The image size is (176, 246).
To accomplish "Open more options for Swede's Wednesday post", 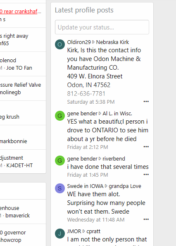I will pyautogui.click(x=146, y=219).
